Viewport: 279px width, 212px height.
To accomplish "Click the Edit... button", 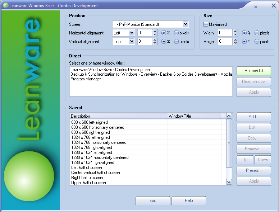I will tap(254, 127).
